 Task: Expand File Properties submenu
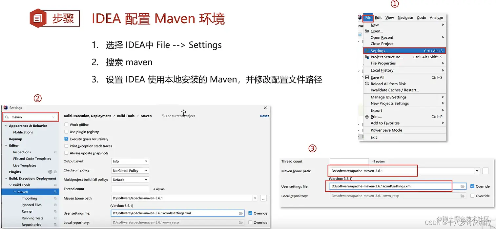pyautogui.click(x=405, y=63)
